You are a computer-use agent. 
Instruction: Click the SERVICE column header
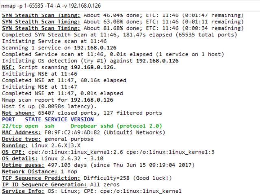pos(56,119)
